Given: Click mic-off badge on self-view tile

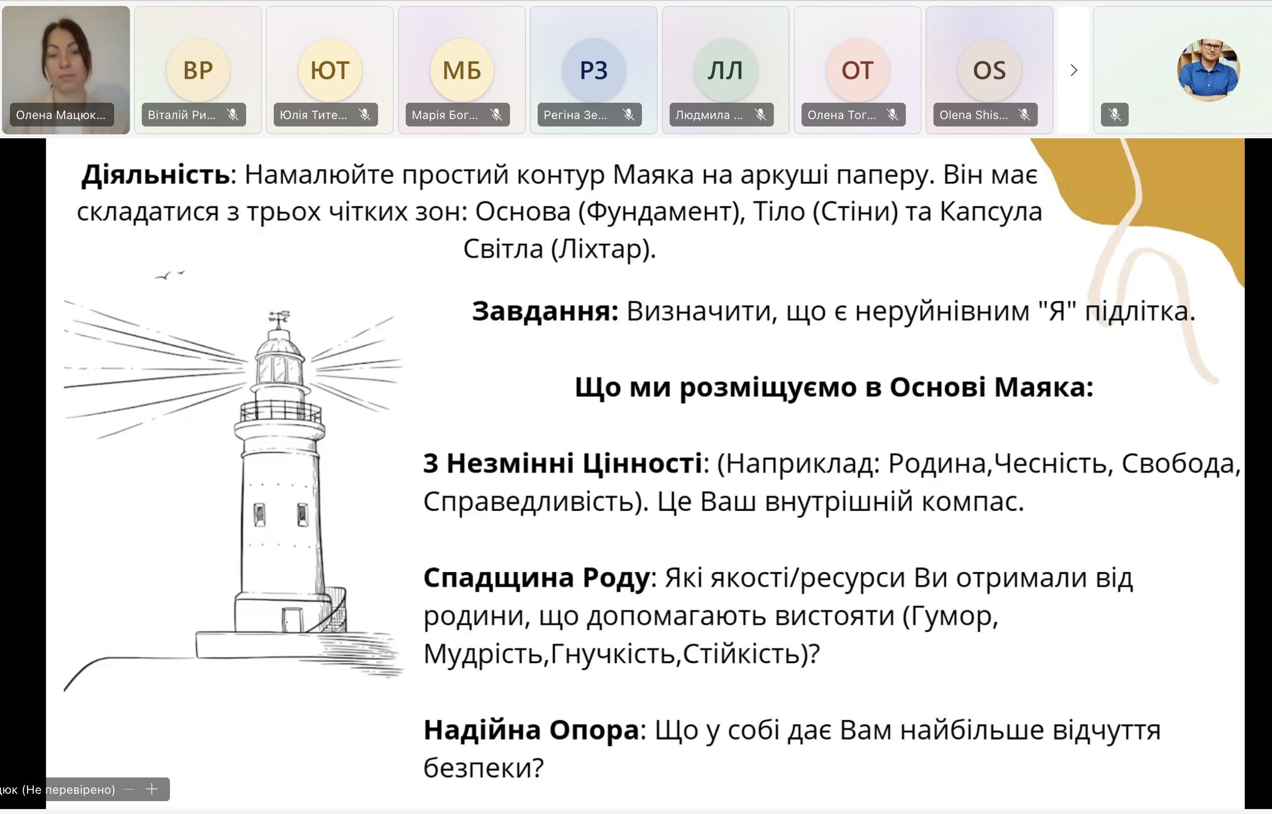Looking at the screenshot, I should (x=1115, y=115).
